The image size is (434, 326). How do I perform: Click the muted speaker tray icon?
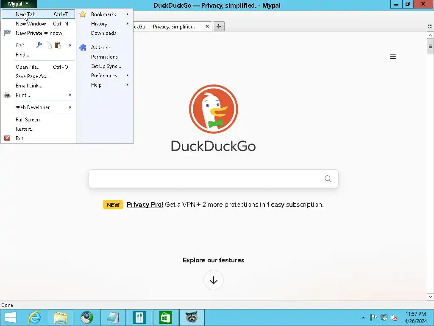(x=394, y=318)
